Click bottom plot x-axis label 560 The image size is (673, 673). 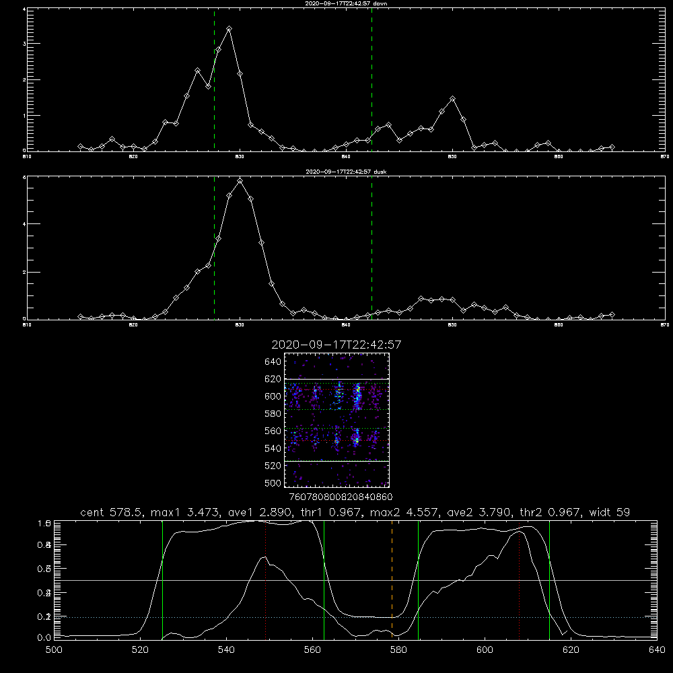[x=312, y=650]
